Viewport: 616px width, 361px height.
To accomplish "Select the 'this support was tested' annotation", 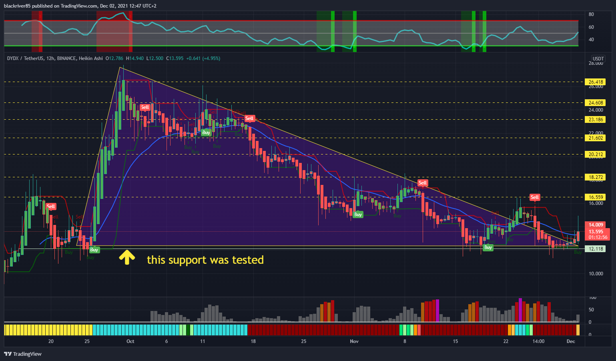I will [x=205, y=260].
